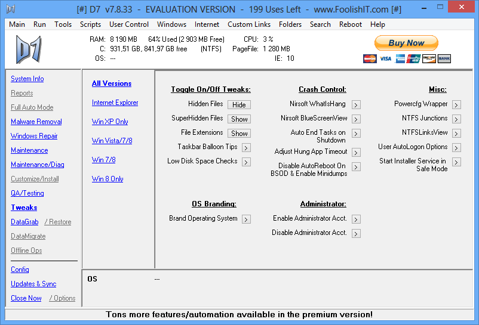Open the Scripts menu

click(90, 24)
